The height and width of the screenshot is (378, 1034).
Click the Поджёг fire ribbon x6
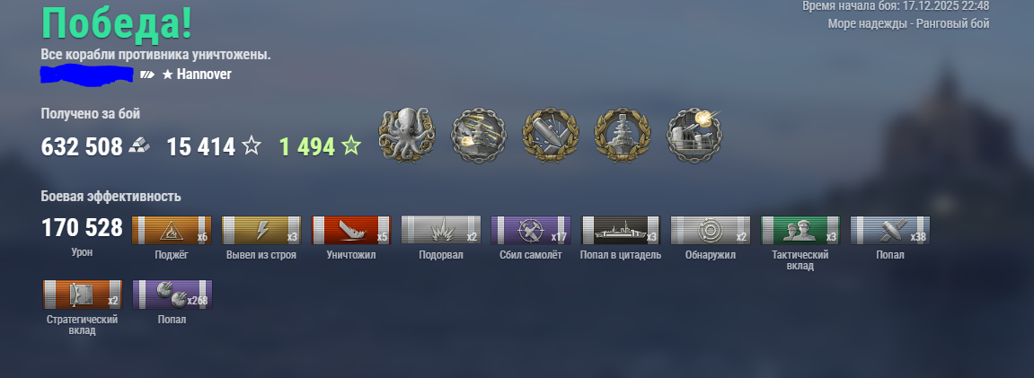[x=172, y=231]
